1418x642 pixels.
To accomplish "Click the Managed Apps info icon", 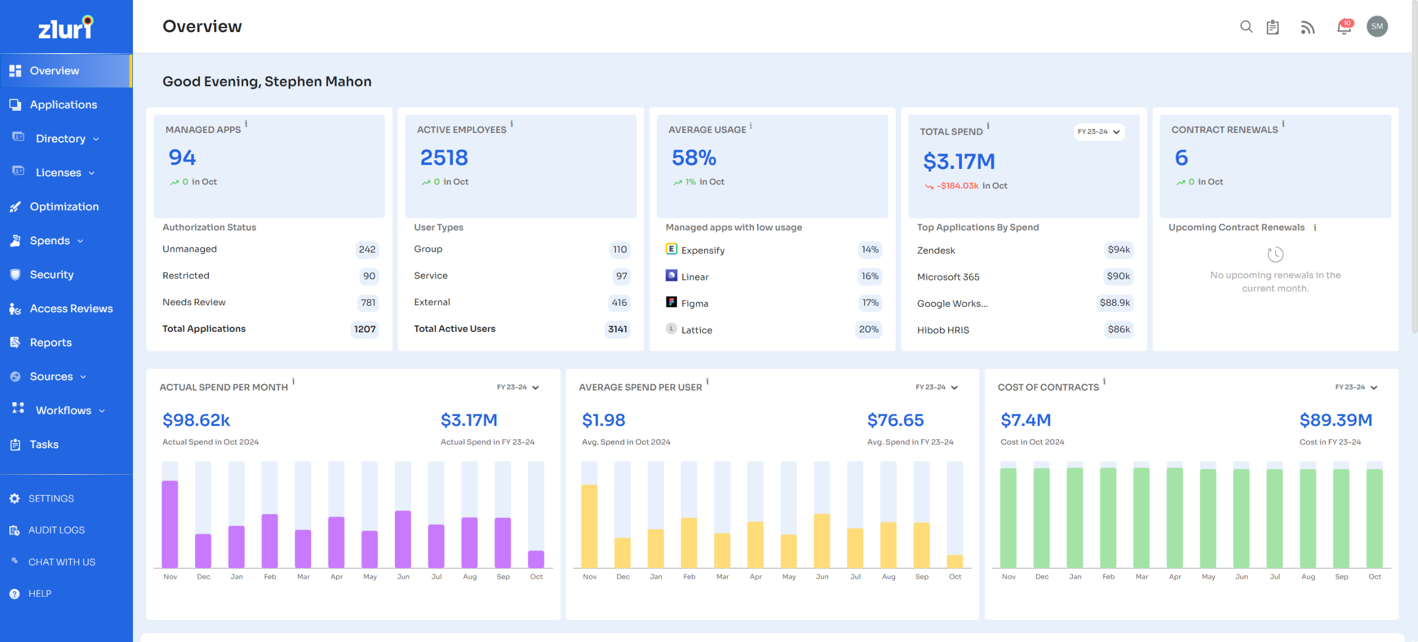I will click(x=246, y=124).
